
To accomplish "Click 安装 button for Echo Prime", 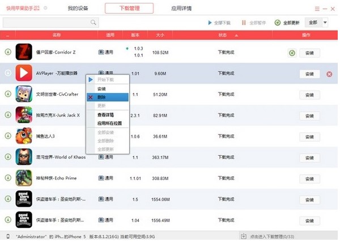I will pyautogui.click(x=309, y=178).
